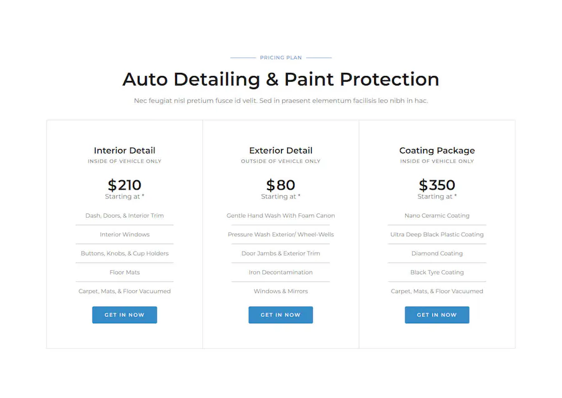
Task: Click Get In Now under Exterior Detail
Action: click(280, 314)
